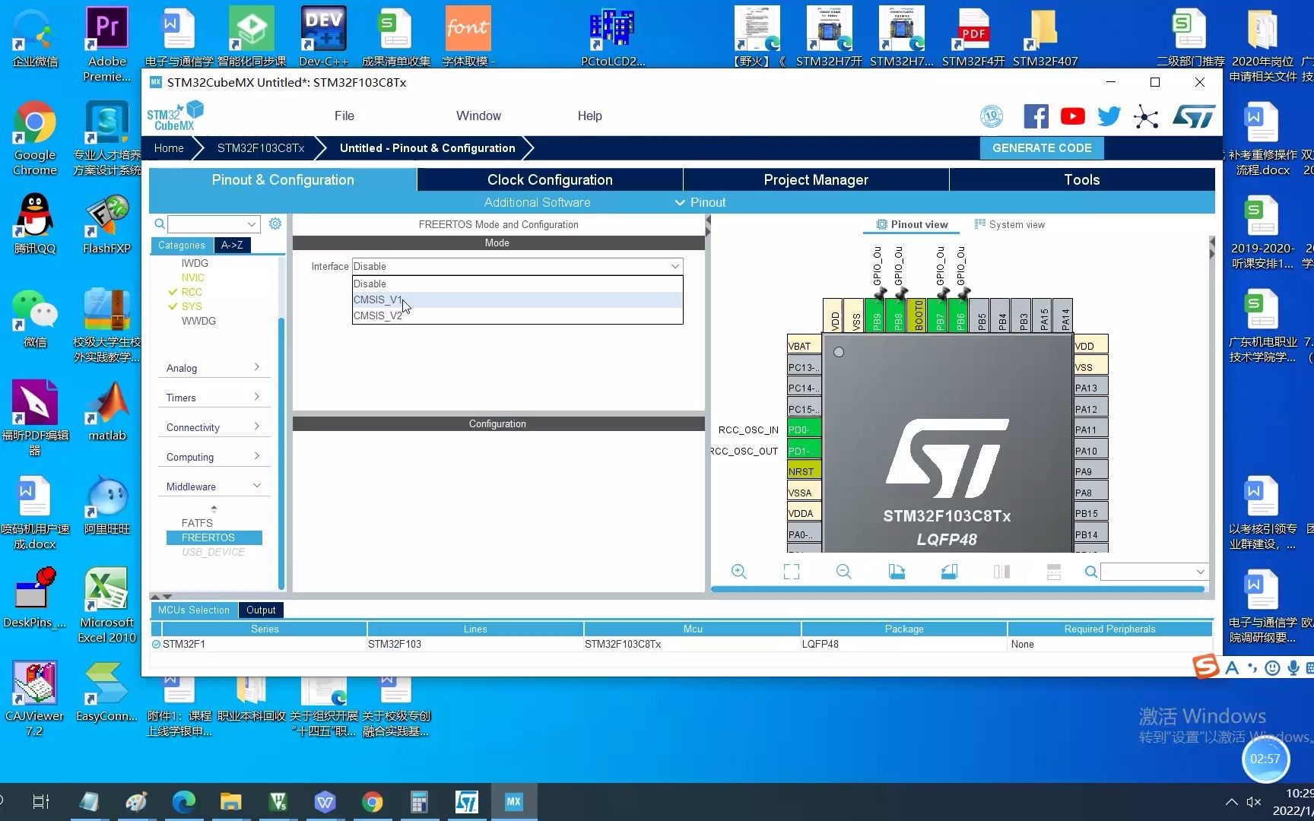The width and height of the screenshot is (1314, 821).
Task: Expand the Connectivity category
Action: tap(214, 427)
